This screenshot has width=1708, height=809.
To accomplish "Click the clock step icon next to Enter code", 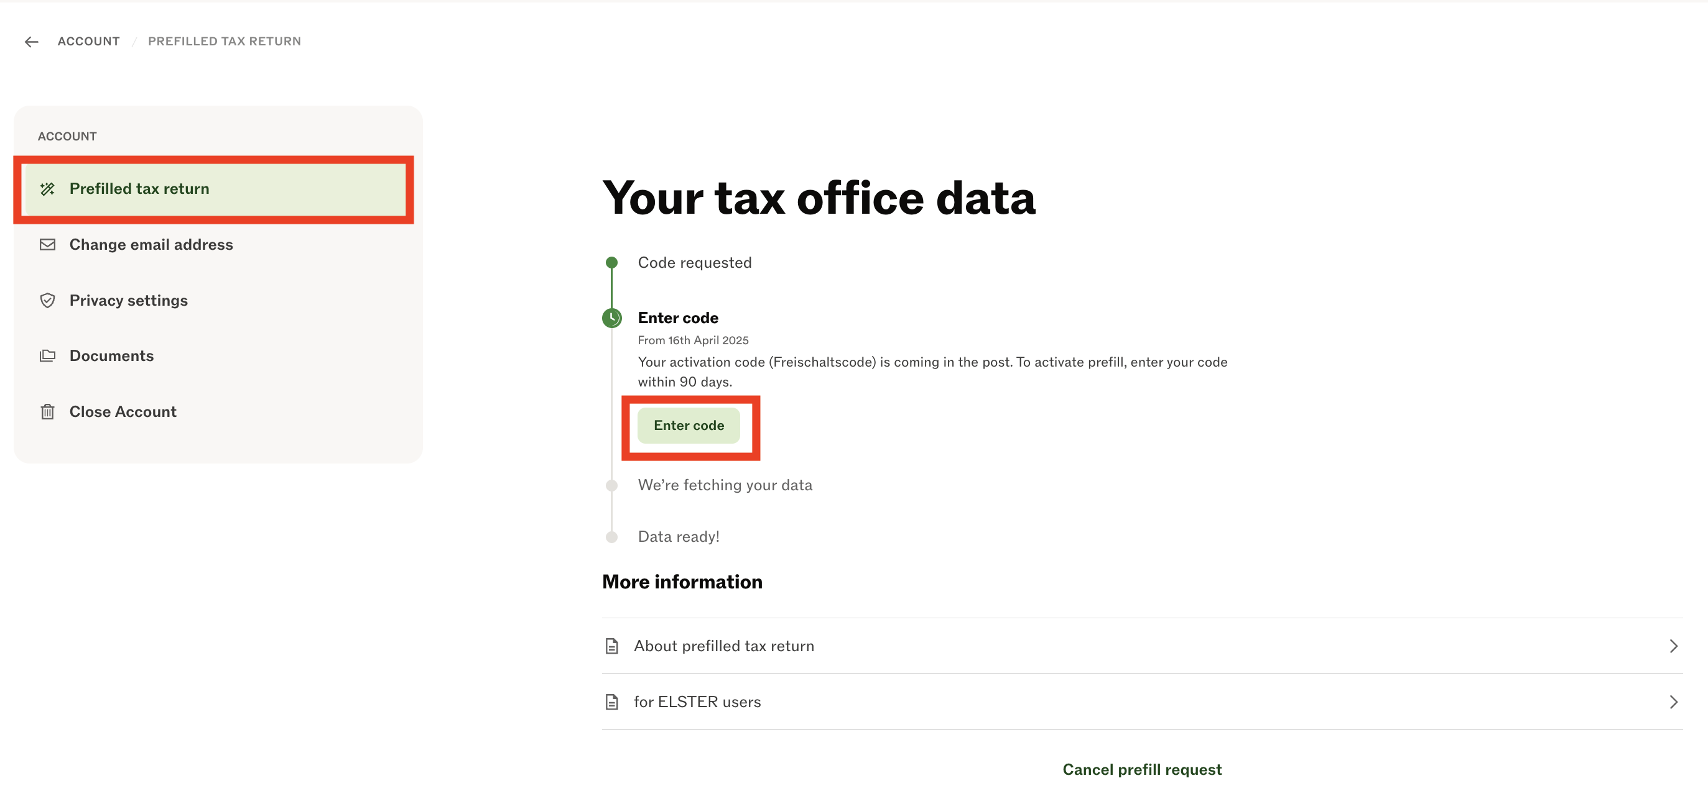I will pyautogui.click(x=612, y=318).
